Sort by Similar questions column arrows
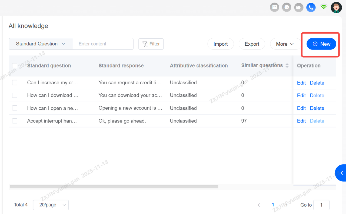Image resolution: width=346 pixels, height=214 pixels. tap(287, 66)
